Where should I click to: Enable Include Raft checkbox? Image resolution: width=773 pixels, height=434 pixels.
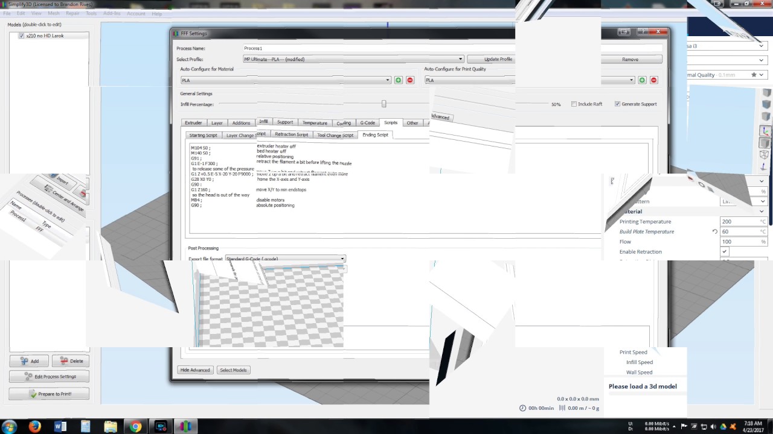(x=574, y=104)
